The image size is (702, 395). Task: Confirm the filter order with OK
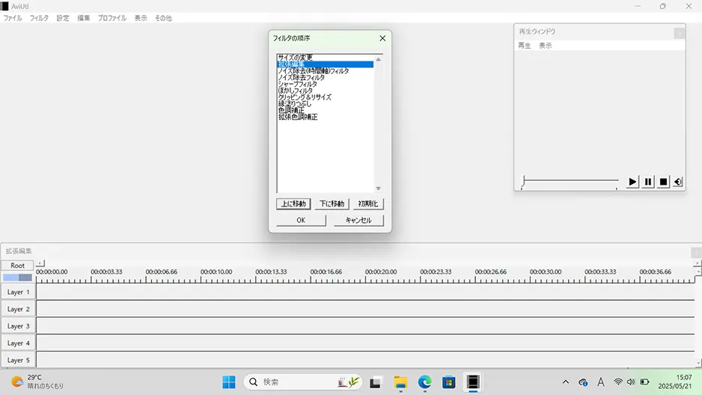coord(301,220)
